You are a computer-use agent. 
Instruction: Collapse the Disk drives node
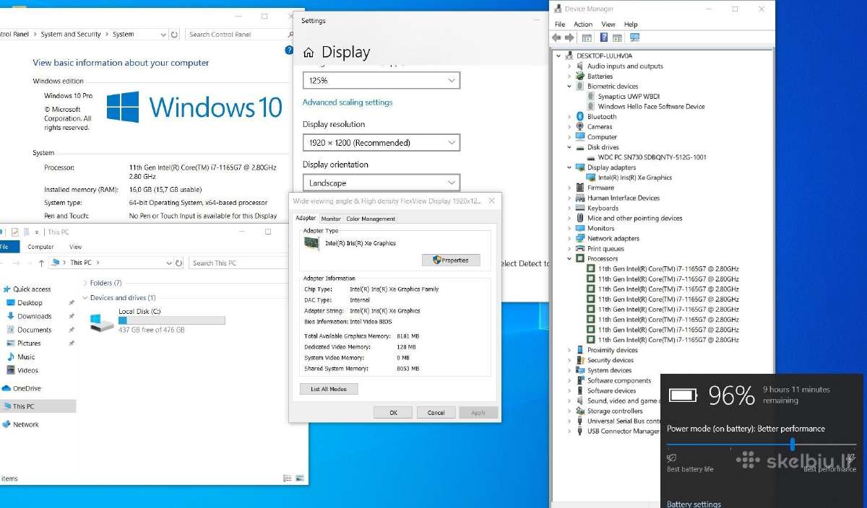(569, 147)
